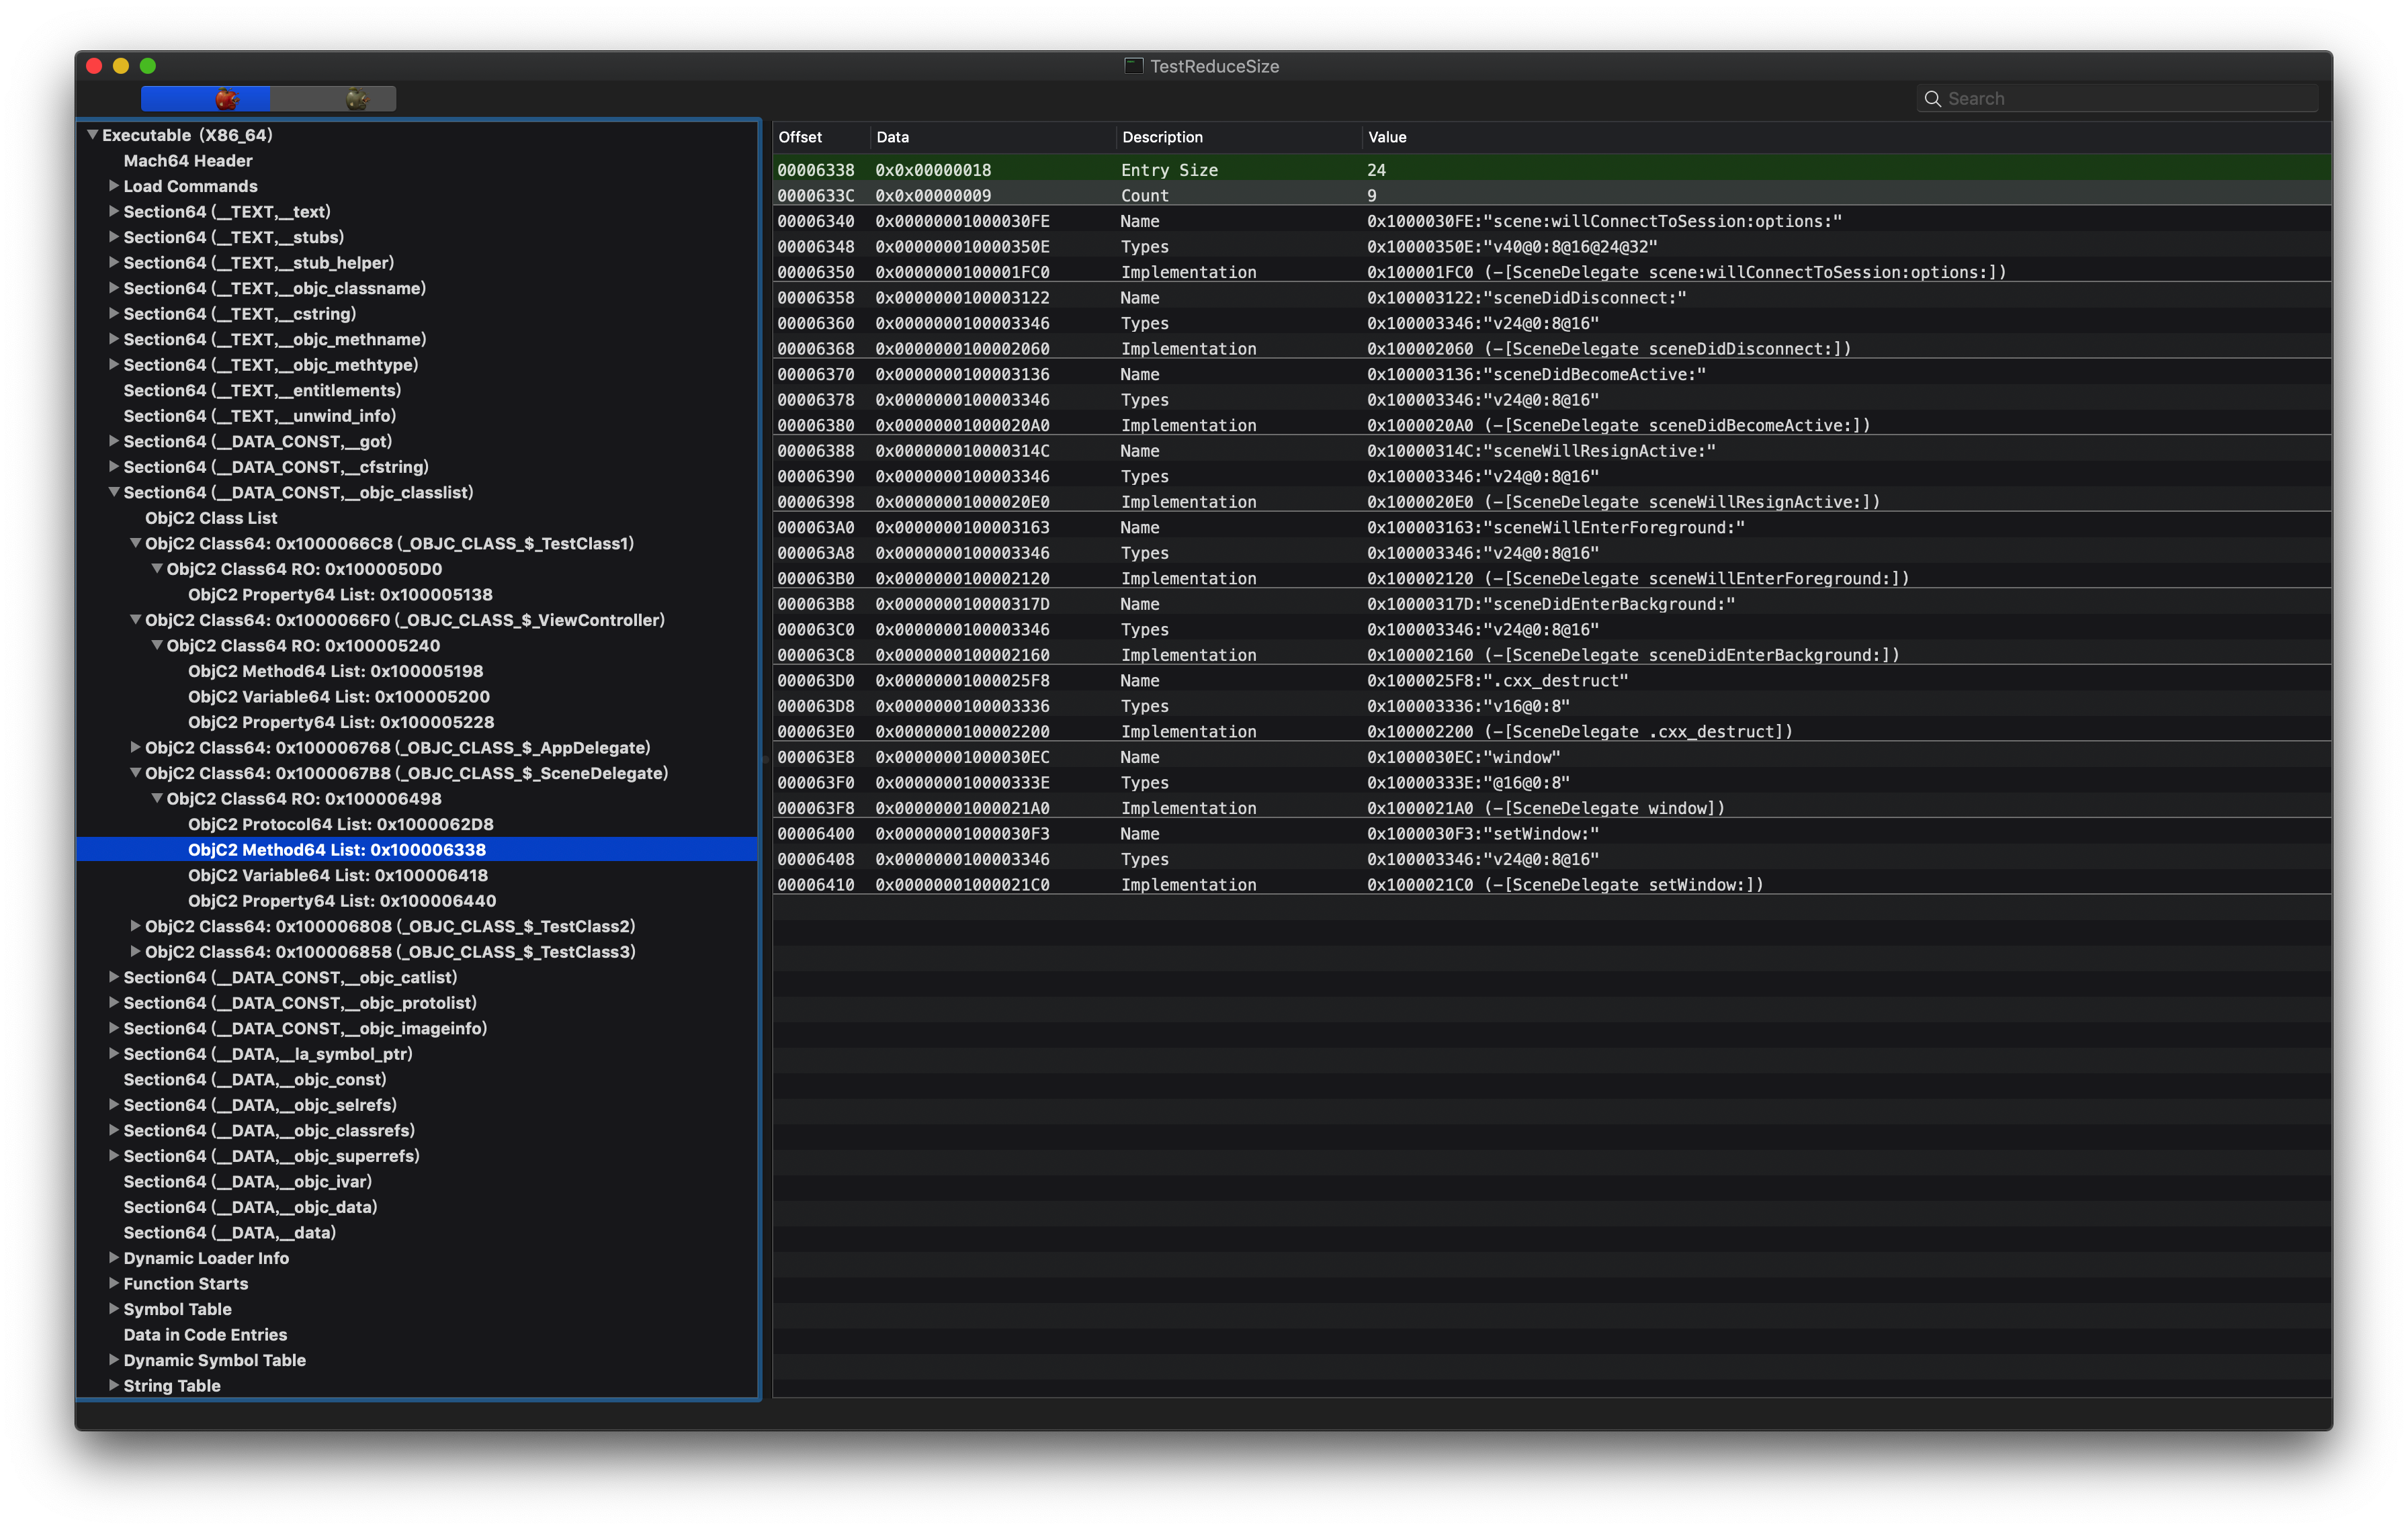This screenshot has width=2408, height=1530.
Task: Expand Section64 (__TEXT,__stubs)
Action: (113, 237)
